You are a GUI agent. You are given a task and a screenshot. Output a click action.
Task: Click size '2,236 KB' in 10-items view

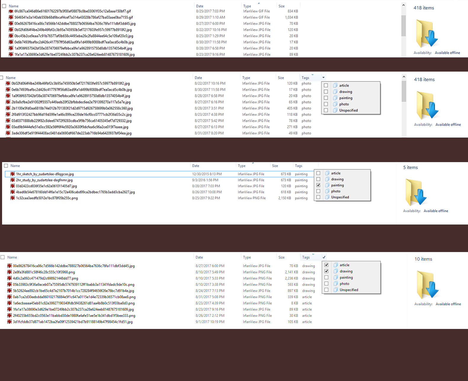(291, 278)
